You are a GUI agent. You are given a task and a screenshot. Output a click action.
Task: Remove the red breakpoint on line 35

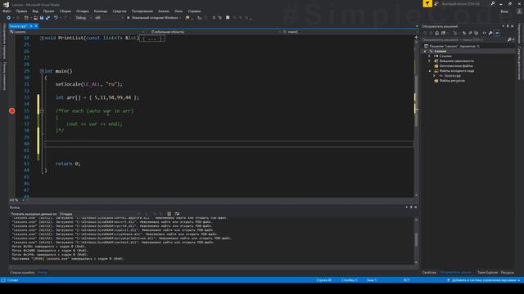click(x=12, y=111)
